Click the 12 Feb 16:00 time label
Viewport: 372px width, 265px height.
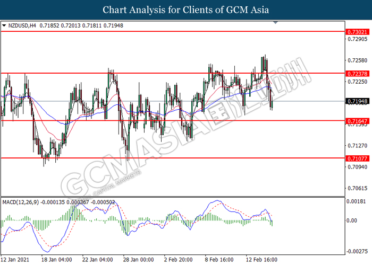click(261, 260)
